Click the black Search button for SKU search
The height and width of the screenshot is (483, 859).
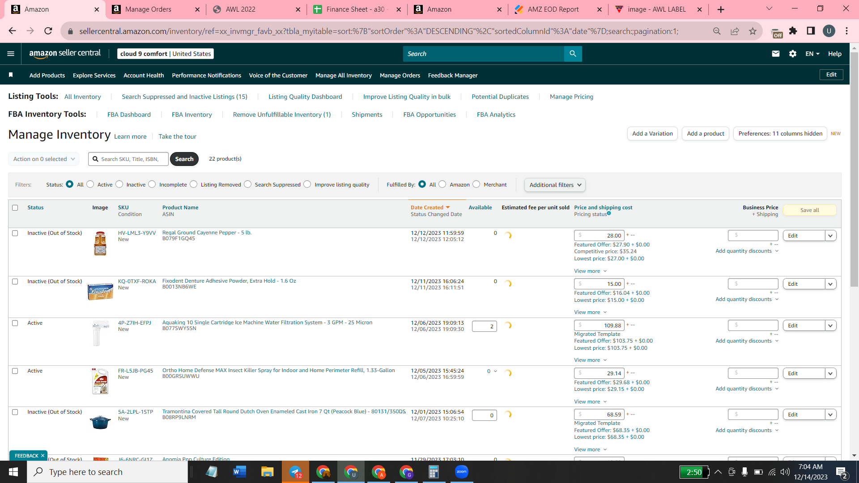[x=184, y=159]
